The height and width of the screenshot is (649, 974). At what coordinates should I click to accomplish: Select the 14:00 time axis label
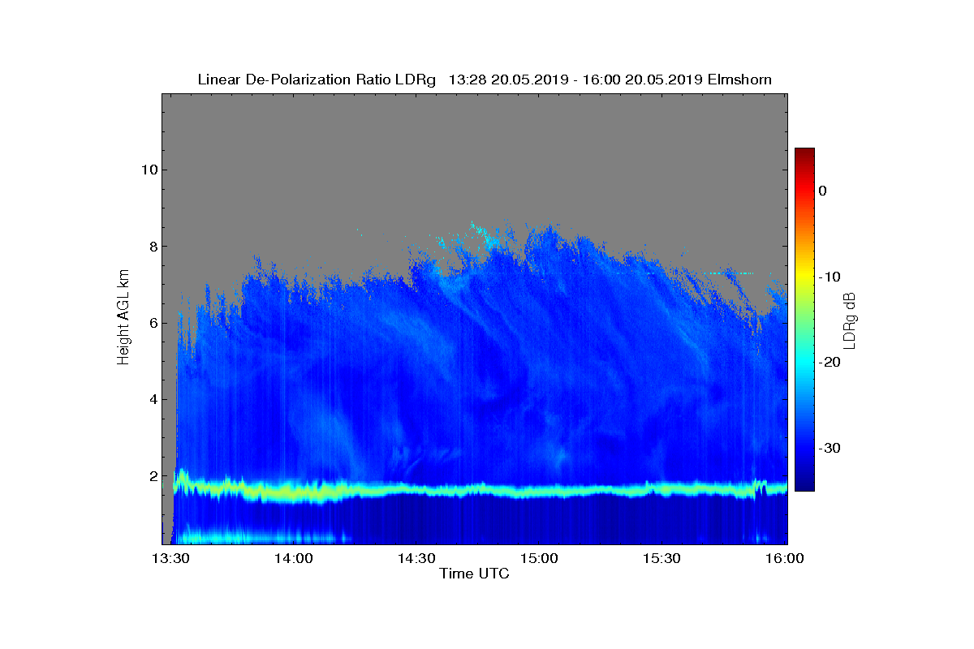point(293,558)
